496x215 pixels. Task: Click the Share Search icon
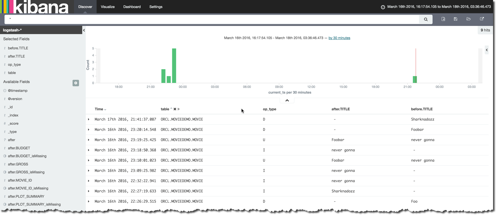[x=482, y=19]
